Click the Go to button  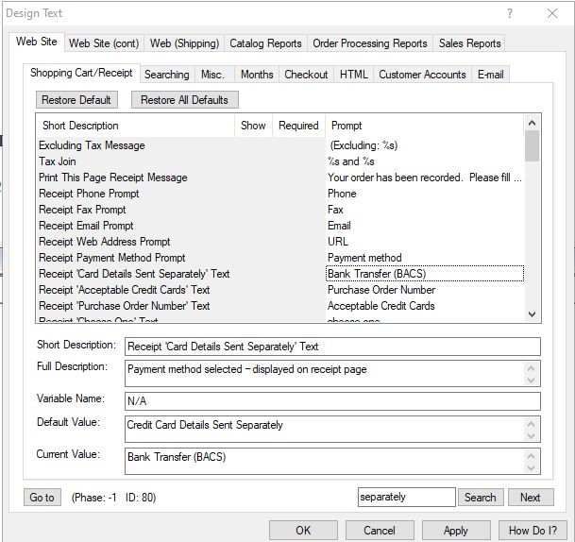pos(42,498)
